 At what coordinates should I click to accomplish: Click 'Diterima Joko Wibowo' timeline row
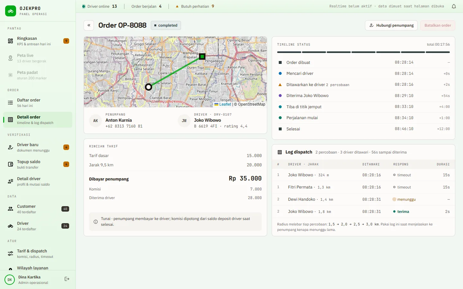[363, 96]
